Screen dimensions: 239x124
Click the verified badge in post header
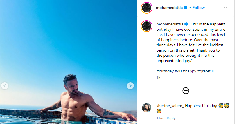pos(185,8)
